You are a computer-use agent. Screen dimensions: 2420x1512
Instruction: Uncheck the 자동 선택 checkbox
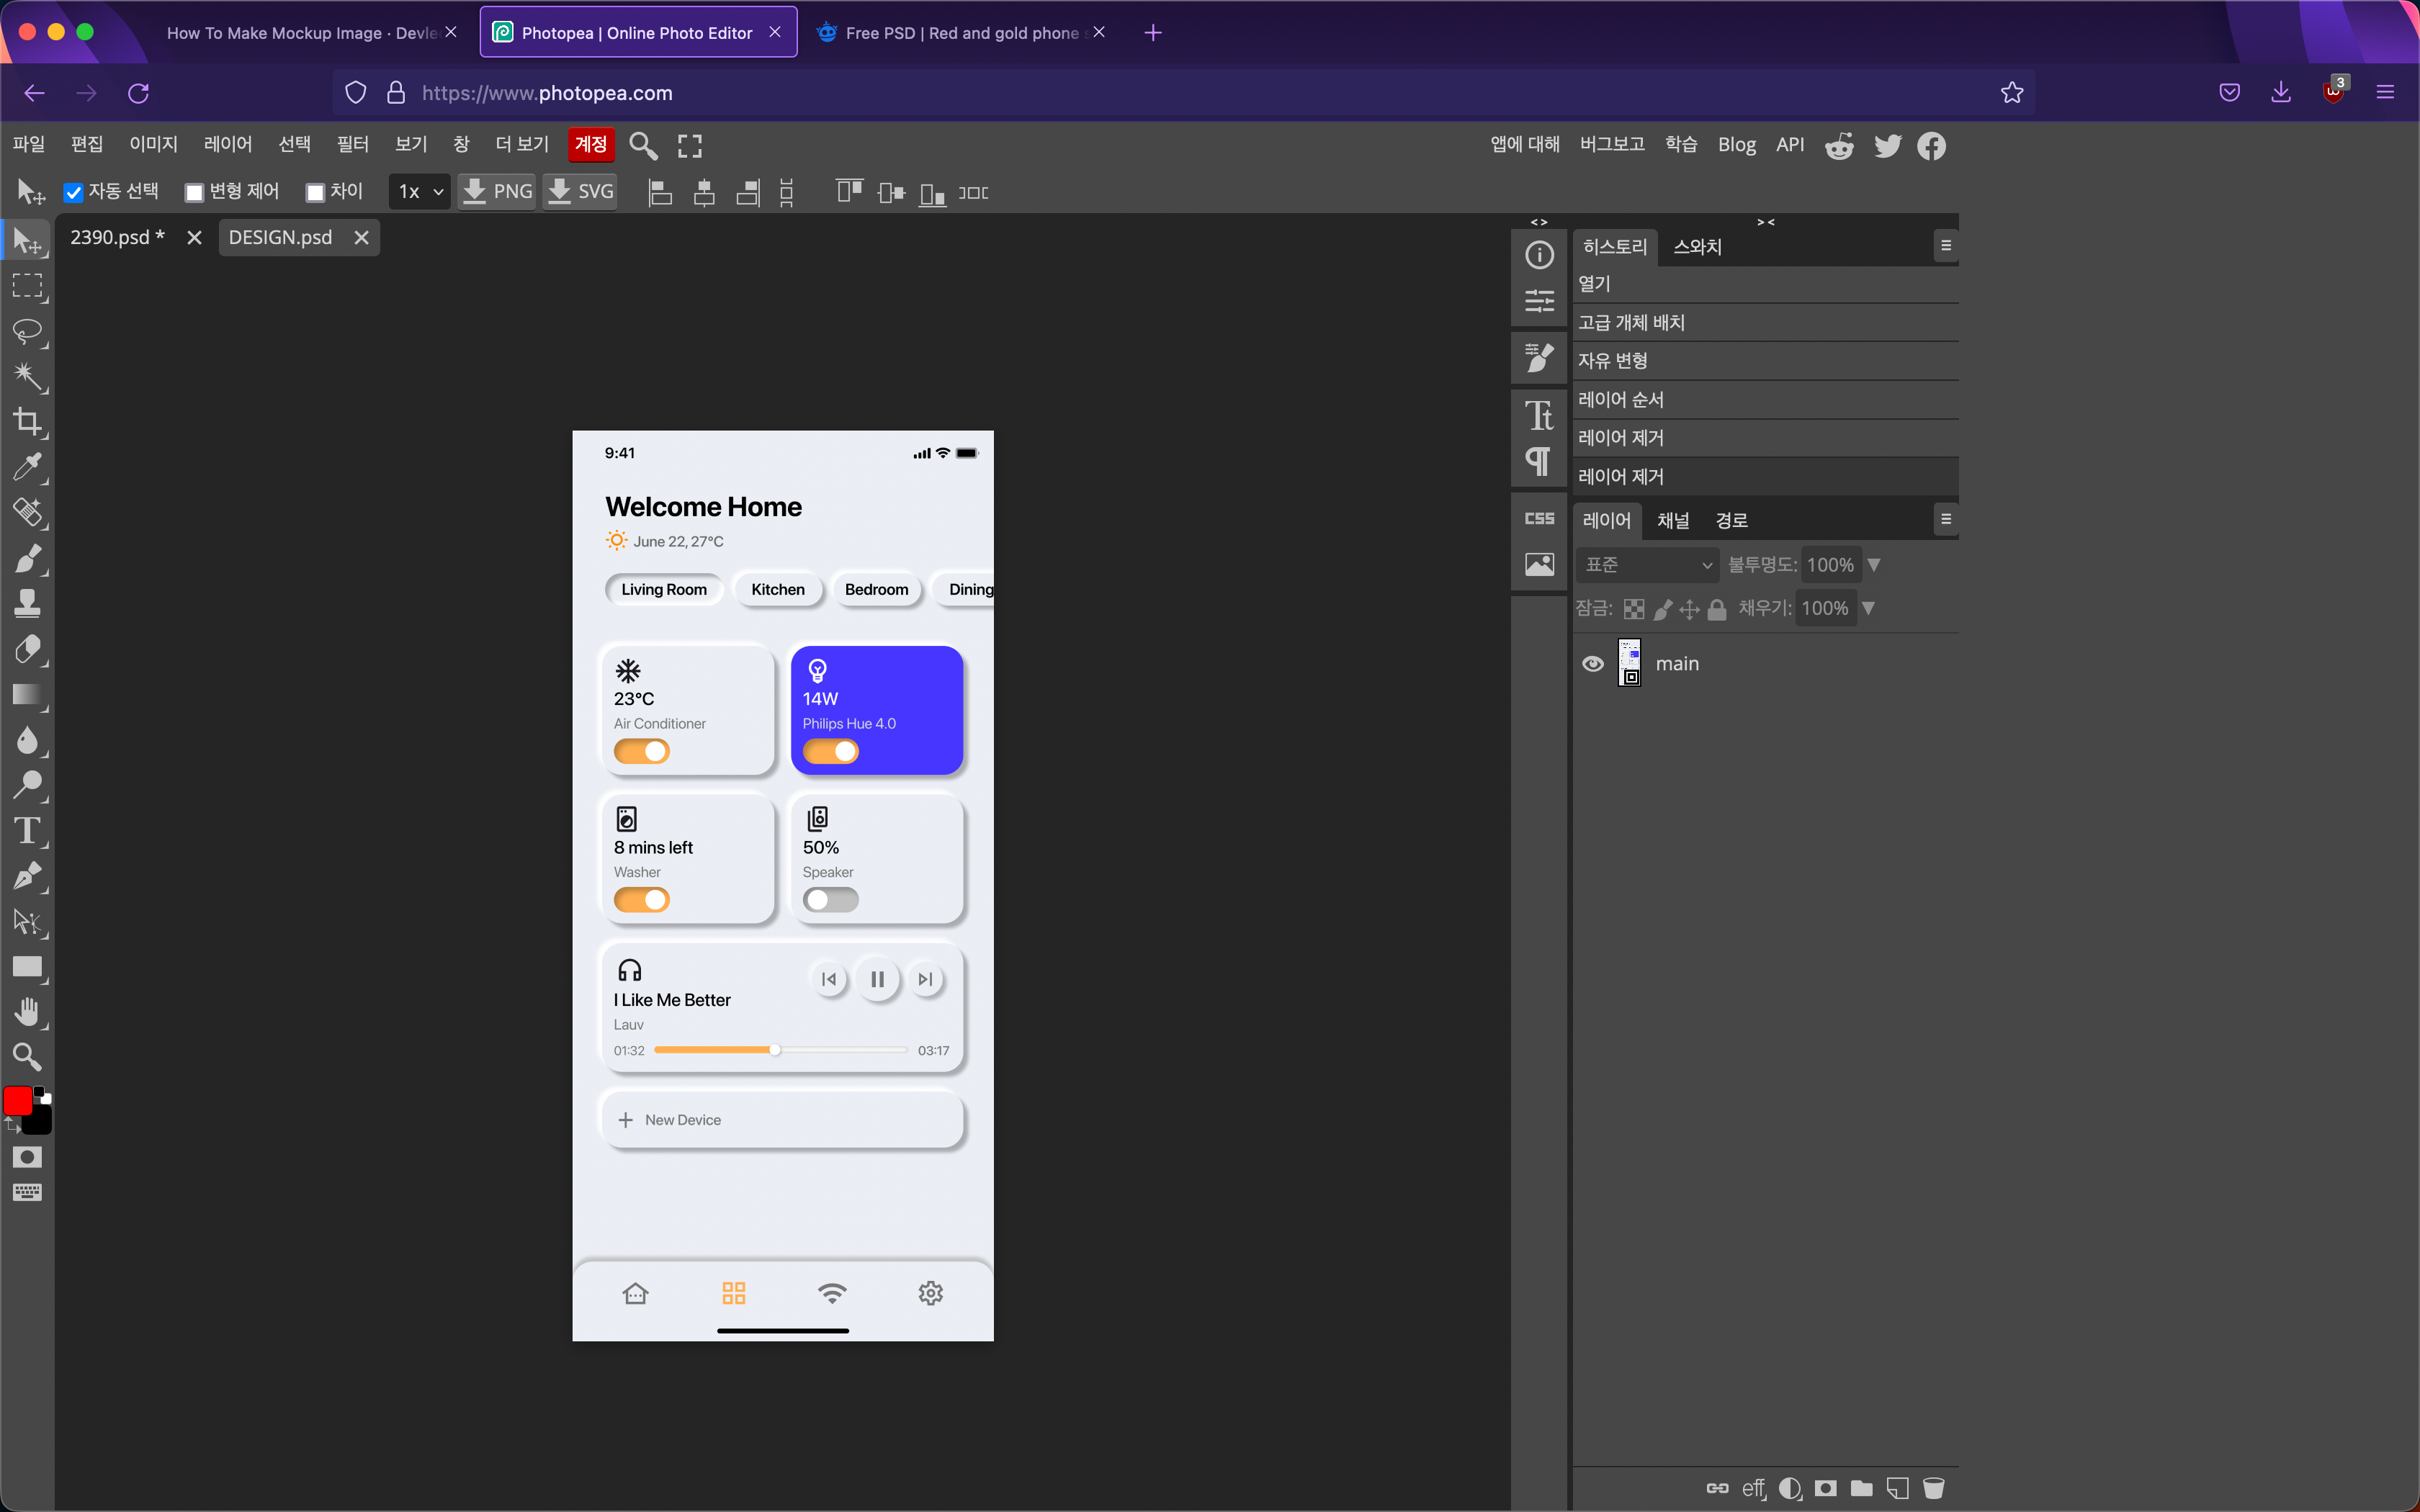pos(73,192)
